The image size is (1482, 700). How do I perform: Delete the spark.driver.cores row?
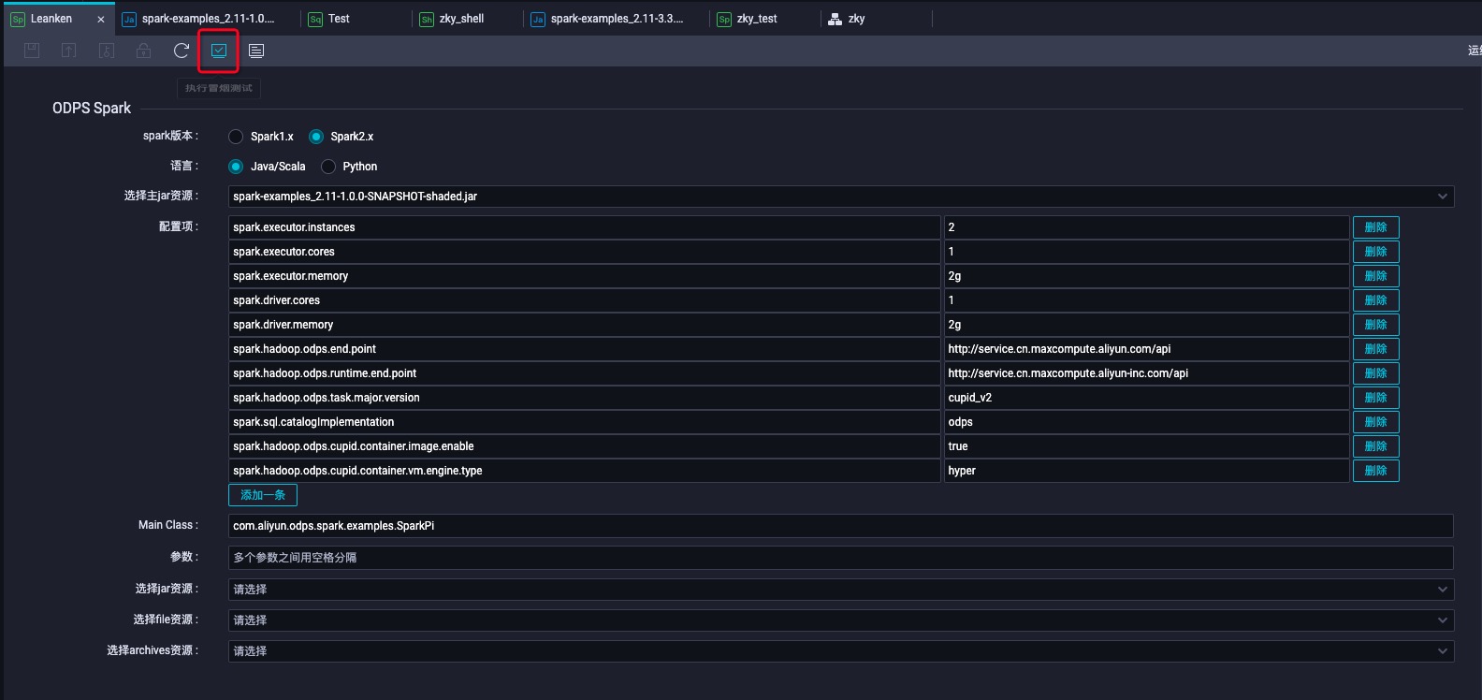1375,300
